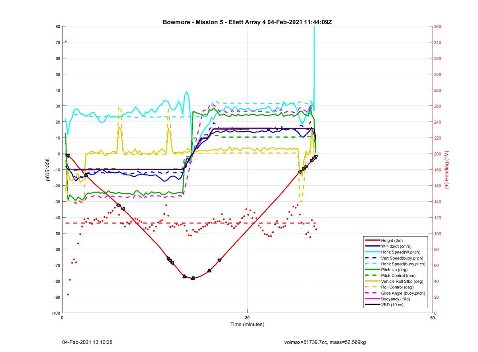
Task: Click the left y-axis label 'p6051358'
Action: point(47,170)
